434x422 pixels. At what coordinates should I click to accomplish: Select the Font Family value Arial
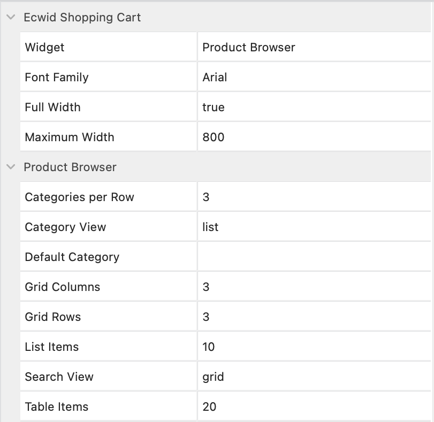[x=216, y=77]
